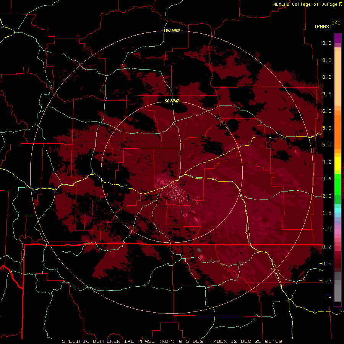Click the KBLX station identifier in caption

(x=220, y=341)
